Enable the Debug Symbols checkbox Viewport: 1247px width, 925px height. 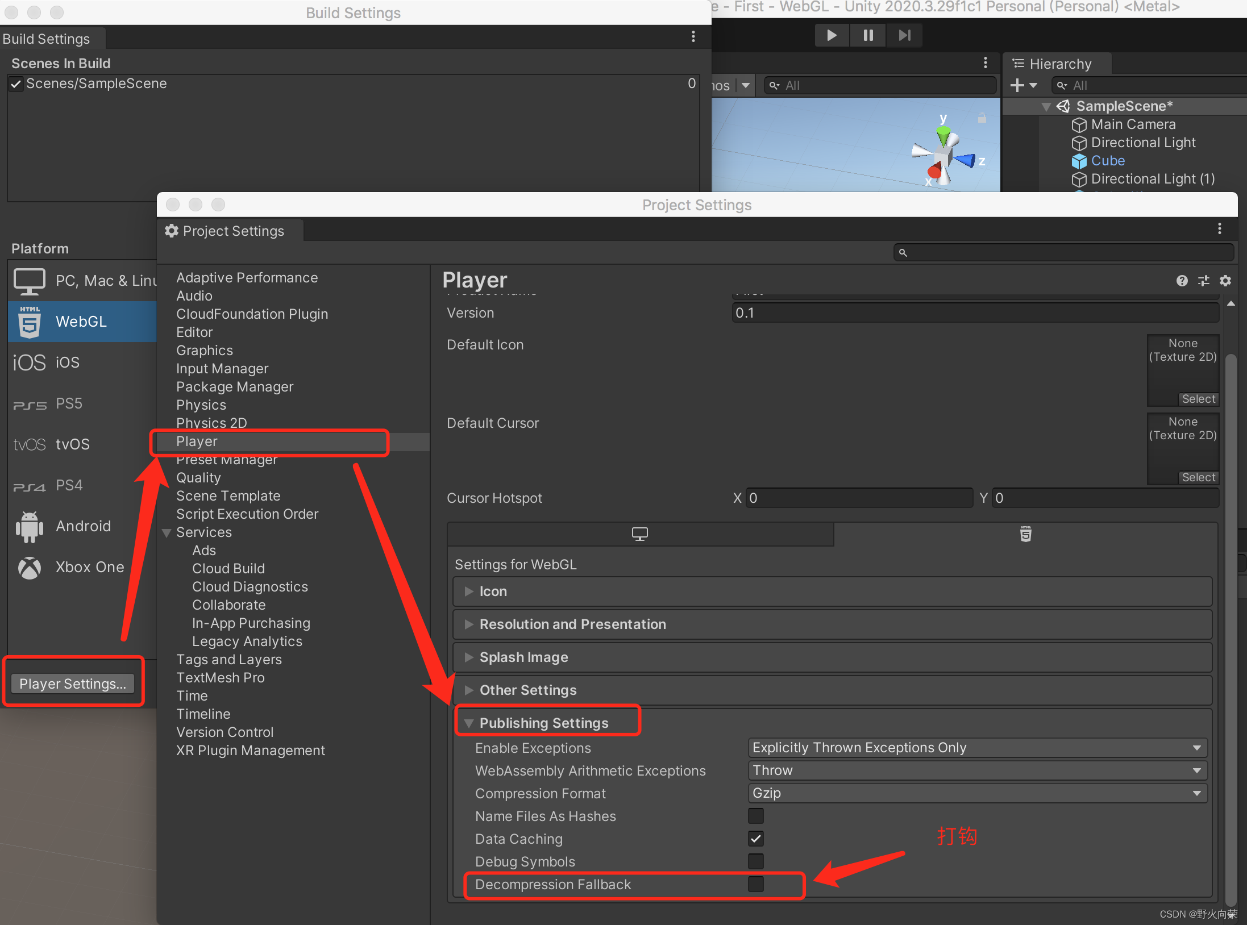755,861
